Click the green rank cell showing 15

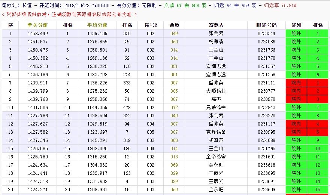pyautogui.click(x=318, y=190)
